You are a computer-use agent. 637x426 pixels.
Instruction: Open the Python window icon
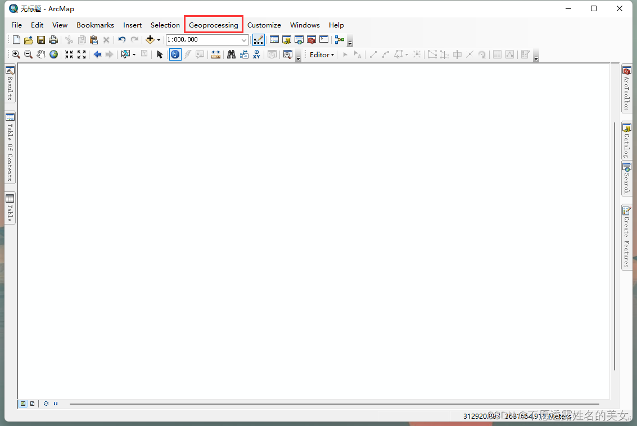(324, 40)
